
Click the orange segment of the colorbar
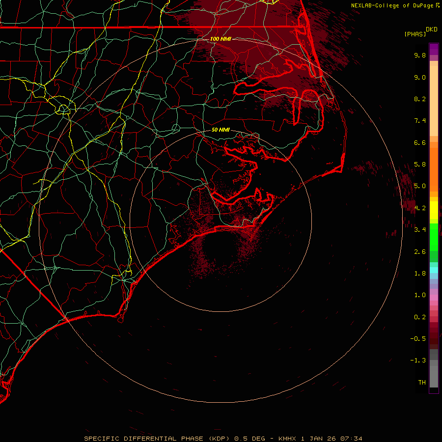point(434,169)
